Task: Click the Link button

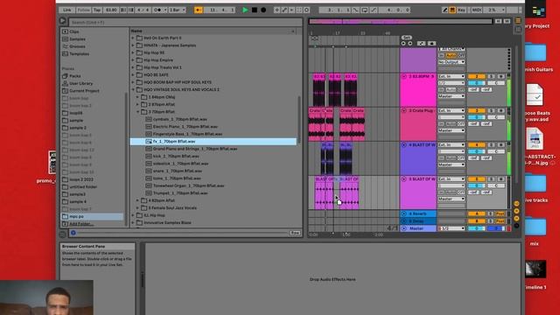Action: (66, 10)
